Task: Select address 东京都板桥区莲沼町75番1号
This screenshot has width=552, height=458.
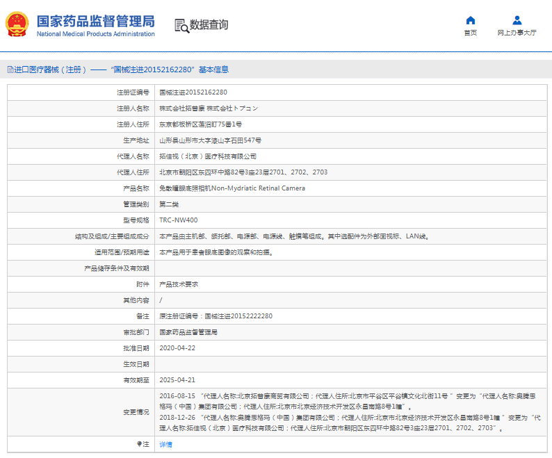Action: pyautogui.click(x=201, y=124)
